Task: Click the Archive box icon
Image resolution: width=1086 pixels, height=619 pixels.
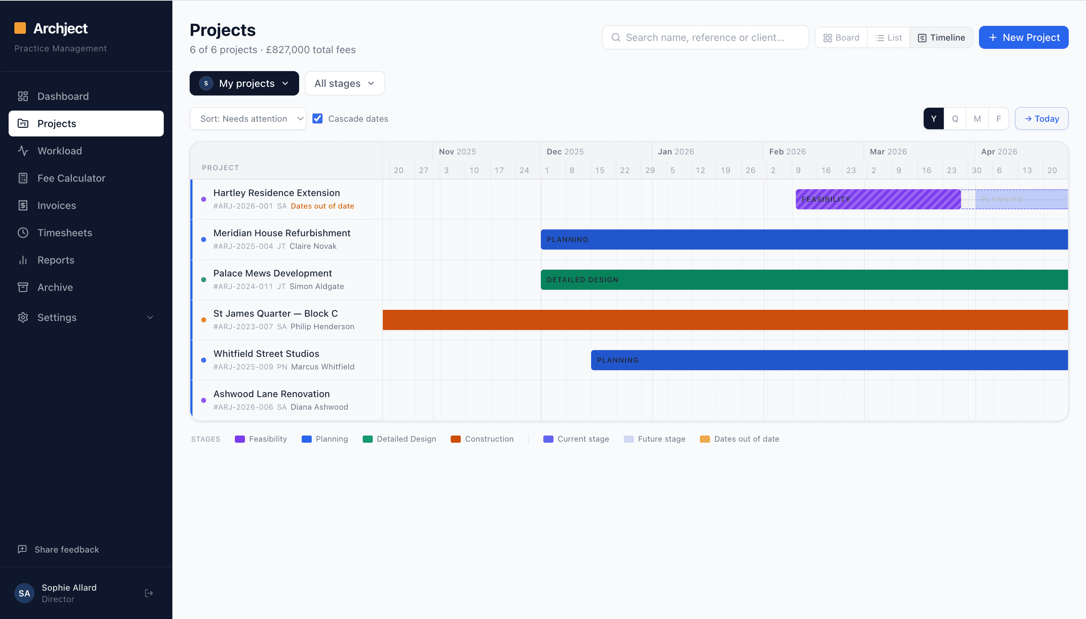Action: [23, 287]
